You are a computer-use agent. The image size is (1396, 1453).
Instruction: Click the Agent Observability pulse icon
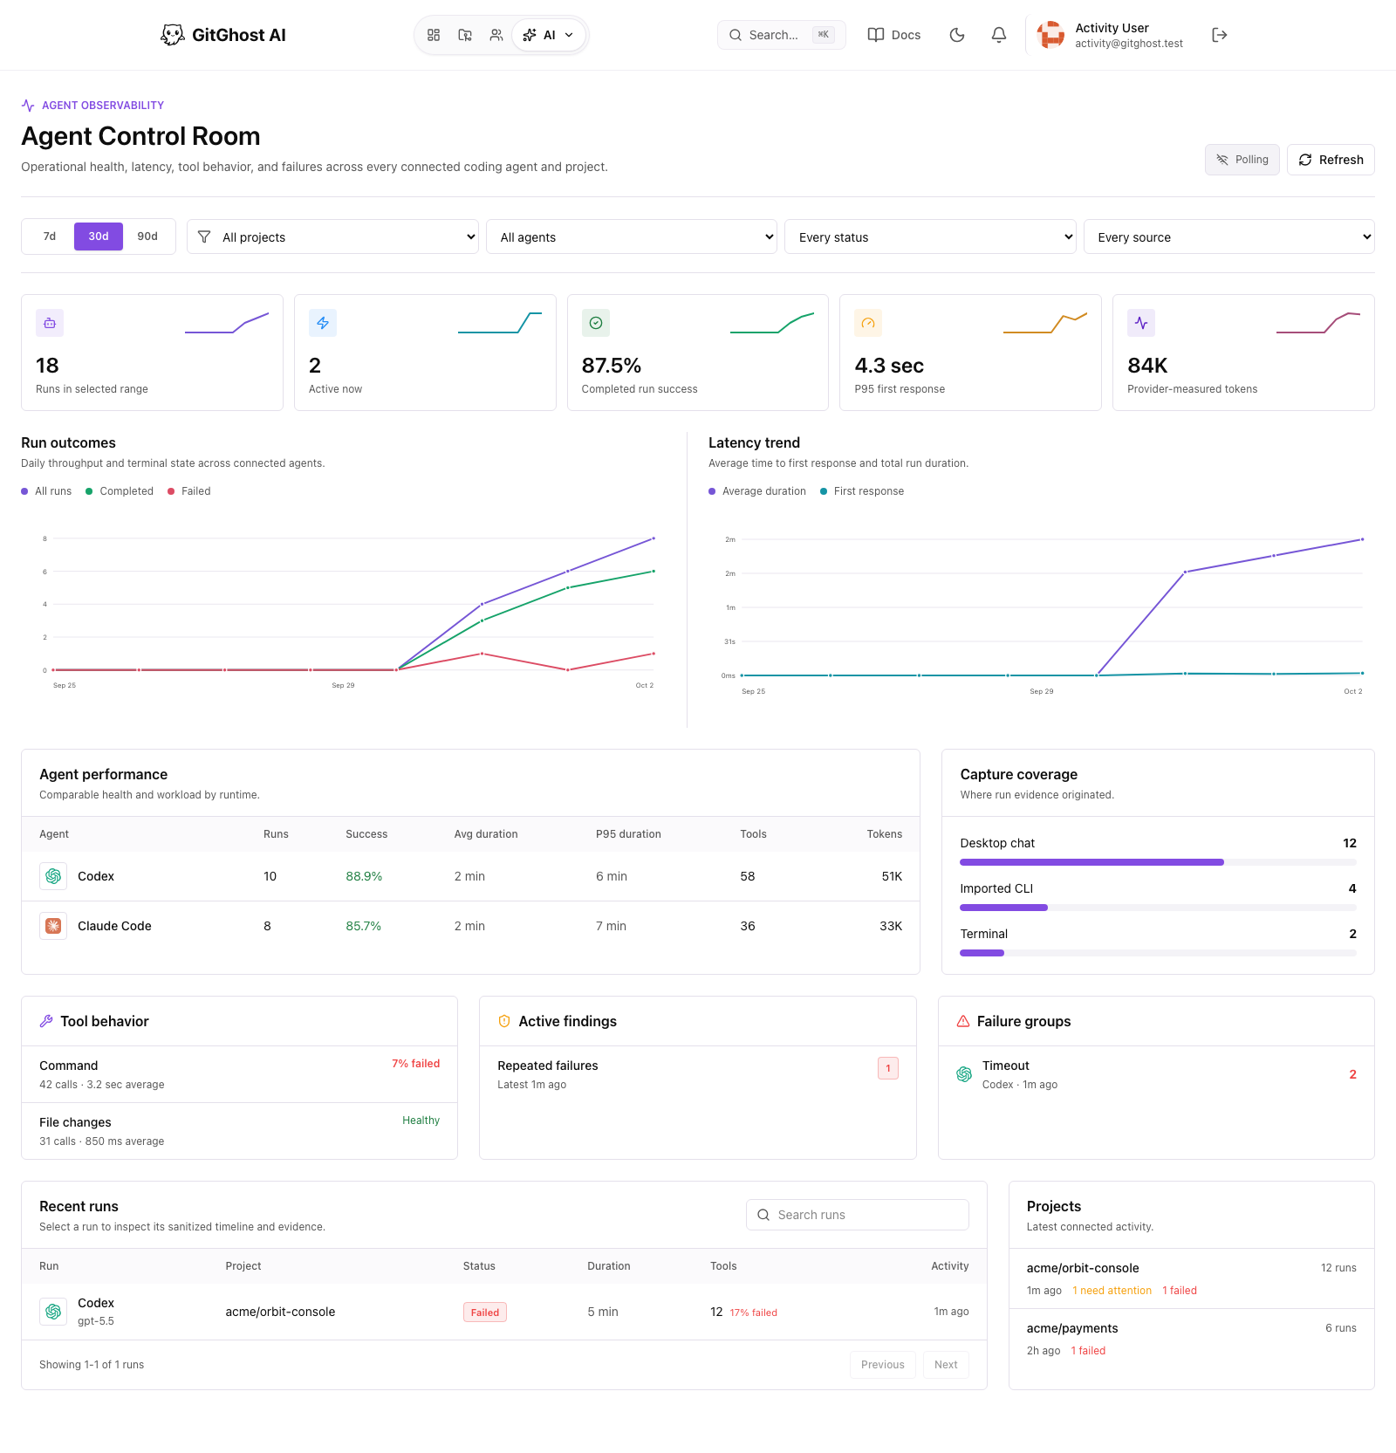pyautogui.click(x=28, y=106)
